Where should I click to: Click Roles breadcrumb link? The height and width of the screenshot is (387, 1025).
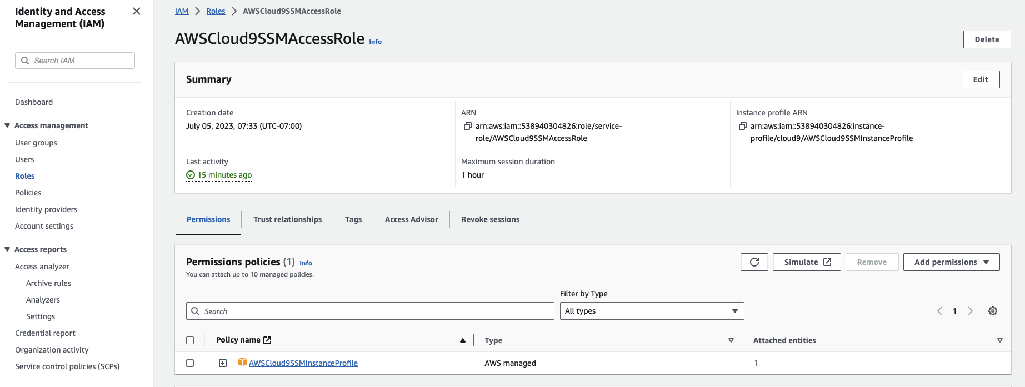(x=216, y=11)
